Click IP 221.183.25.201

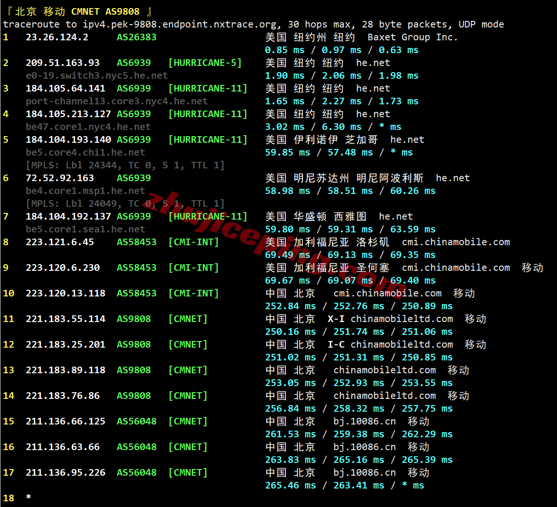[66, 344]
